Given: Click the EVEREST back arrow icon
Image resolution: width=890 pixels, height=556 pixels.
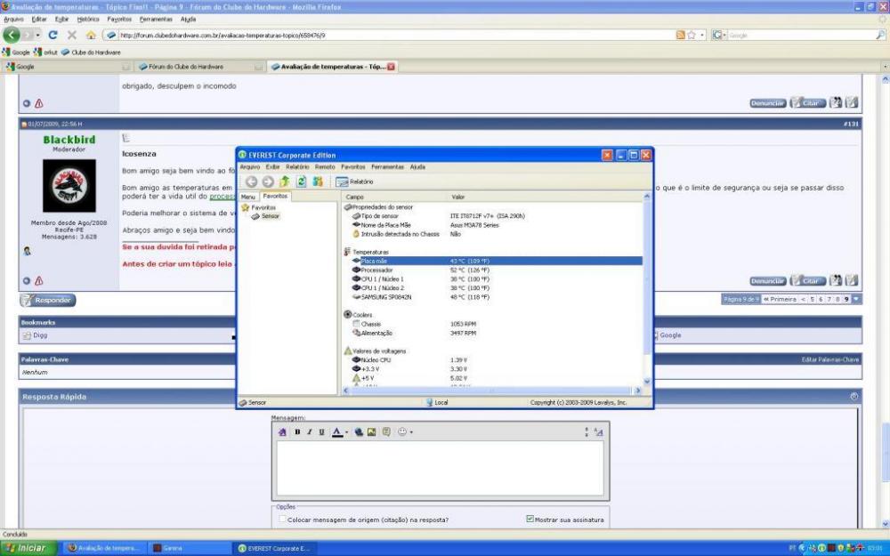Looking at the screenshot, I should click(252, 181).
